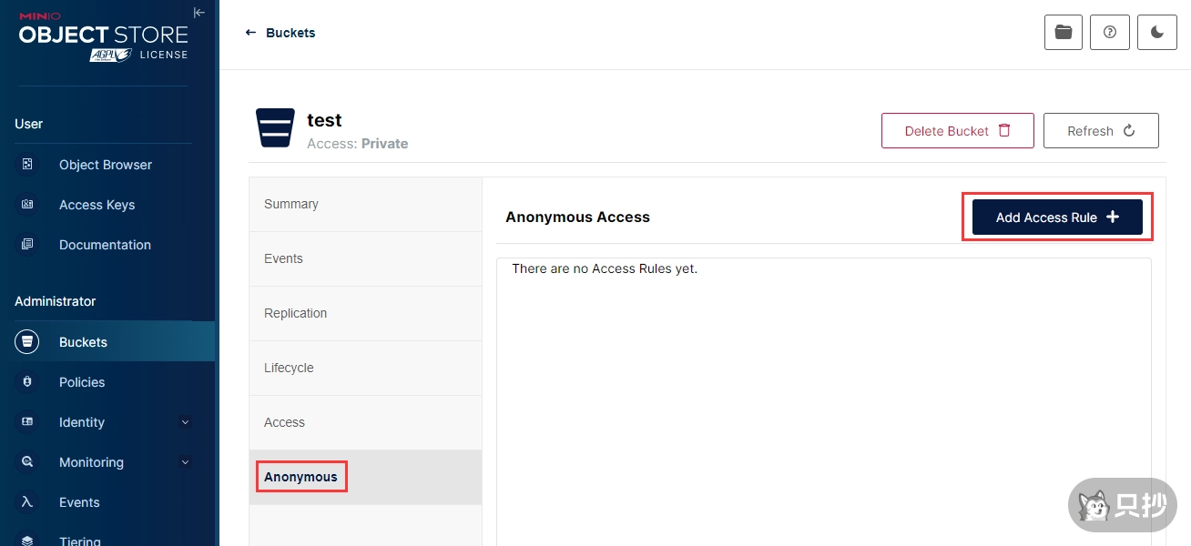Screen dimensions: 1191x546
Task: Refresh the bucket details
Action: 1100,131
